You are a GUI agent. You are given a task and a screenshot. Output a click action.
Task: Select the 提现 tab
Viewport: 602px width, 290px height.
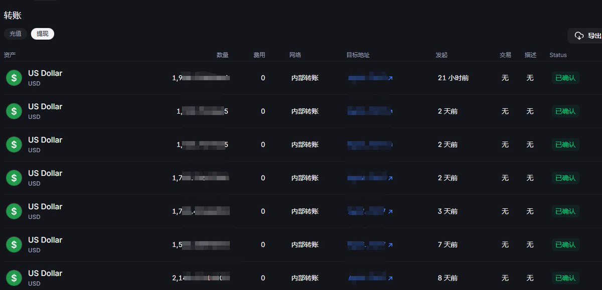coord(43,34)
